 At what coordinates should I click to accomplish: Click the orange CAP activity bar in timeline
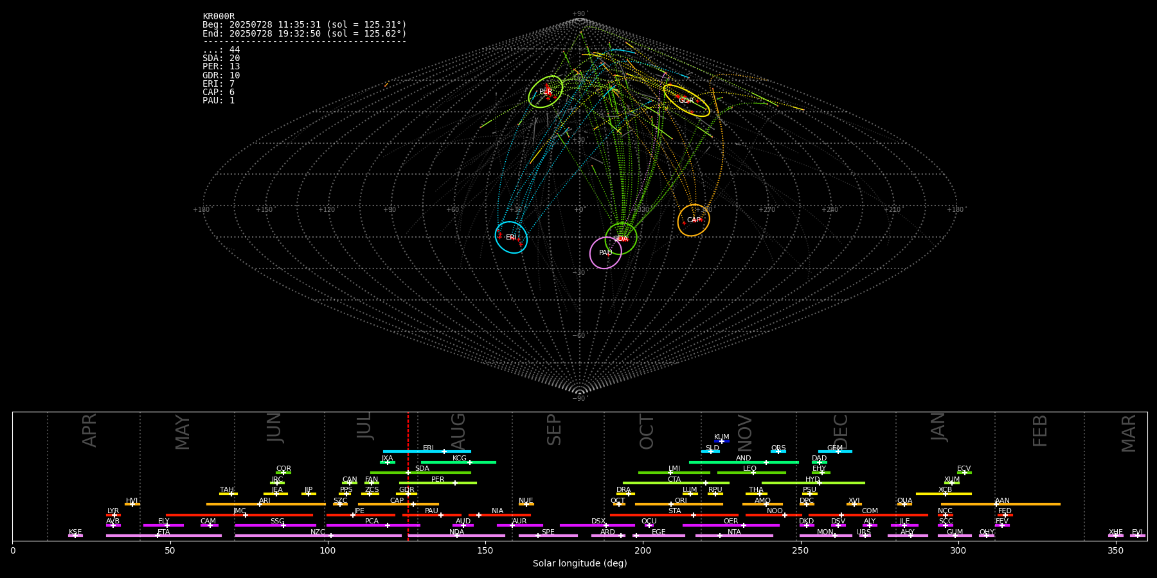tap(399, 504)
